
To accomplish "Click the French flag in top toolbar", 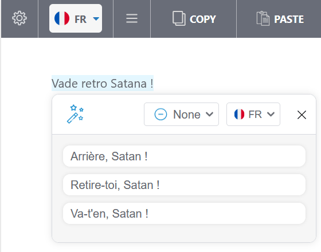I will point(62,18).
